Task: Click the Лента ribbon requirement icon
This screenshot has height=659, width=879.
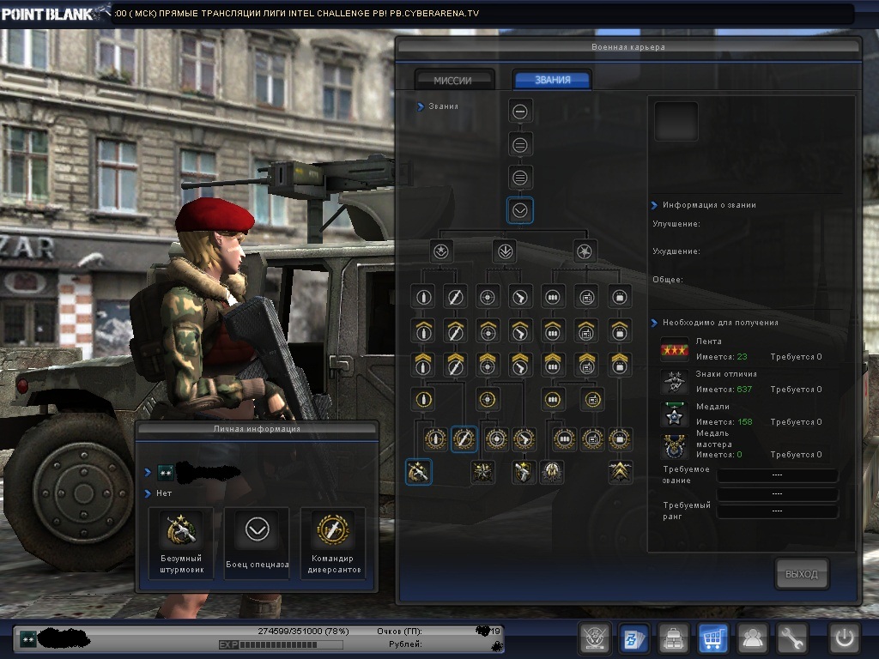Action: pos(675,350)
